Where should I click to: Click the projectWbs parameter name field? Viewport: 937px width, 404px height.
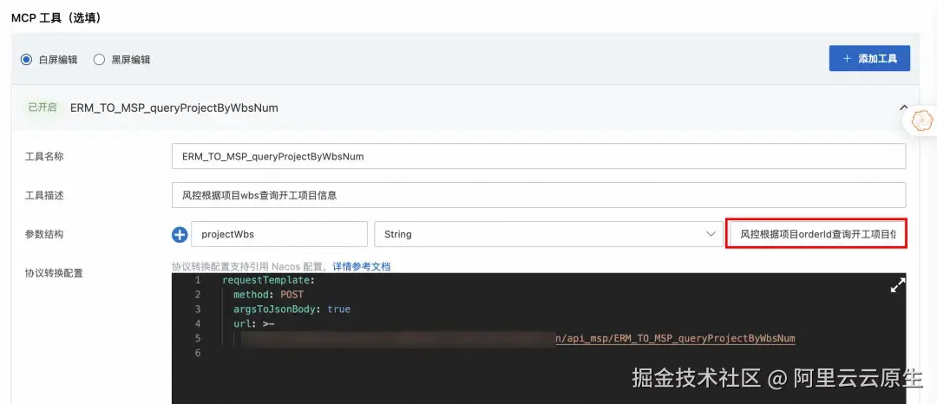(x=279, y=234)
